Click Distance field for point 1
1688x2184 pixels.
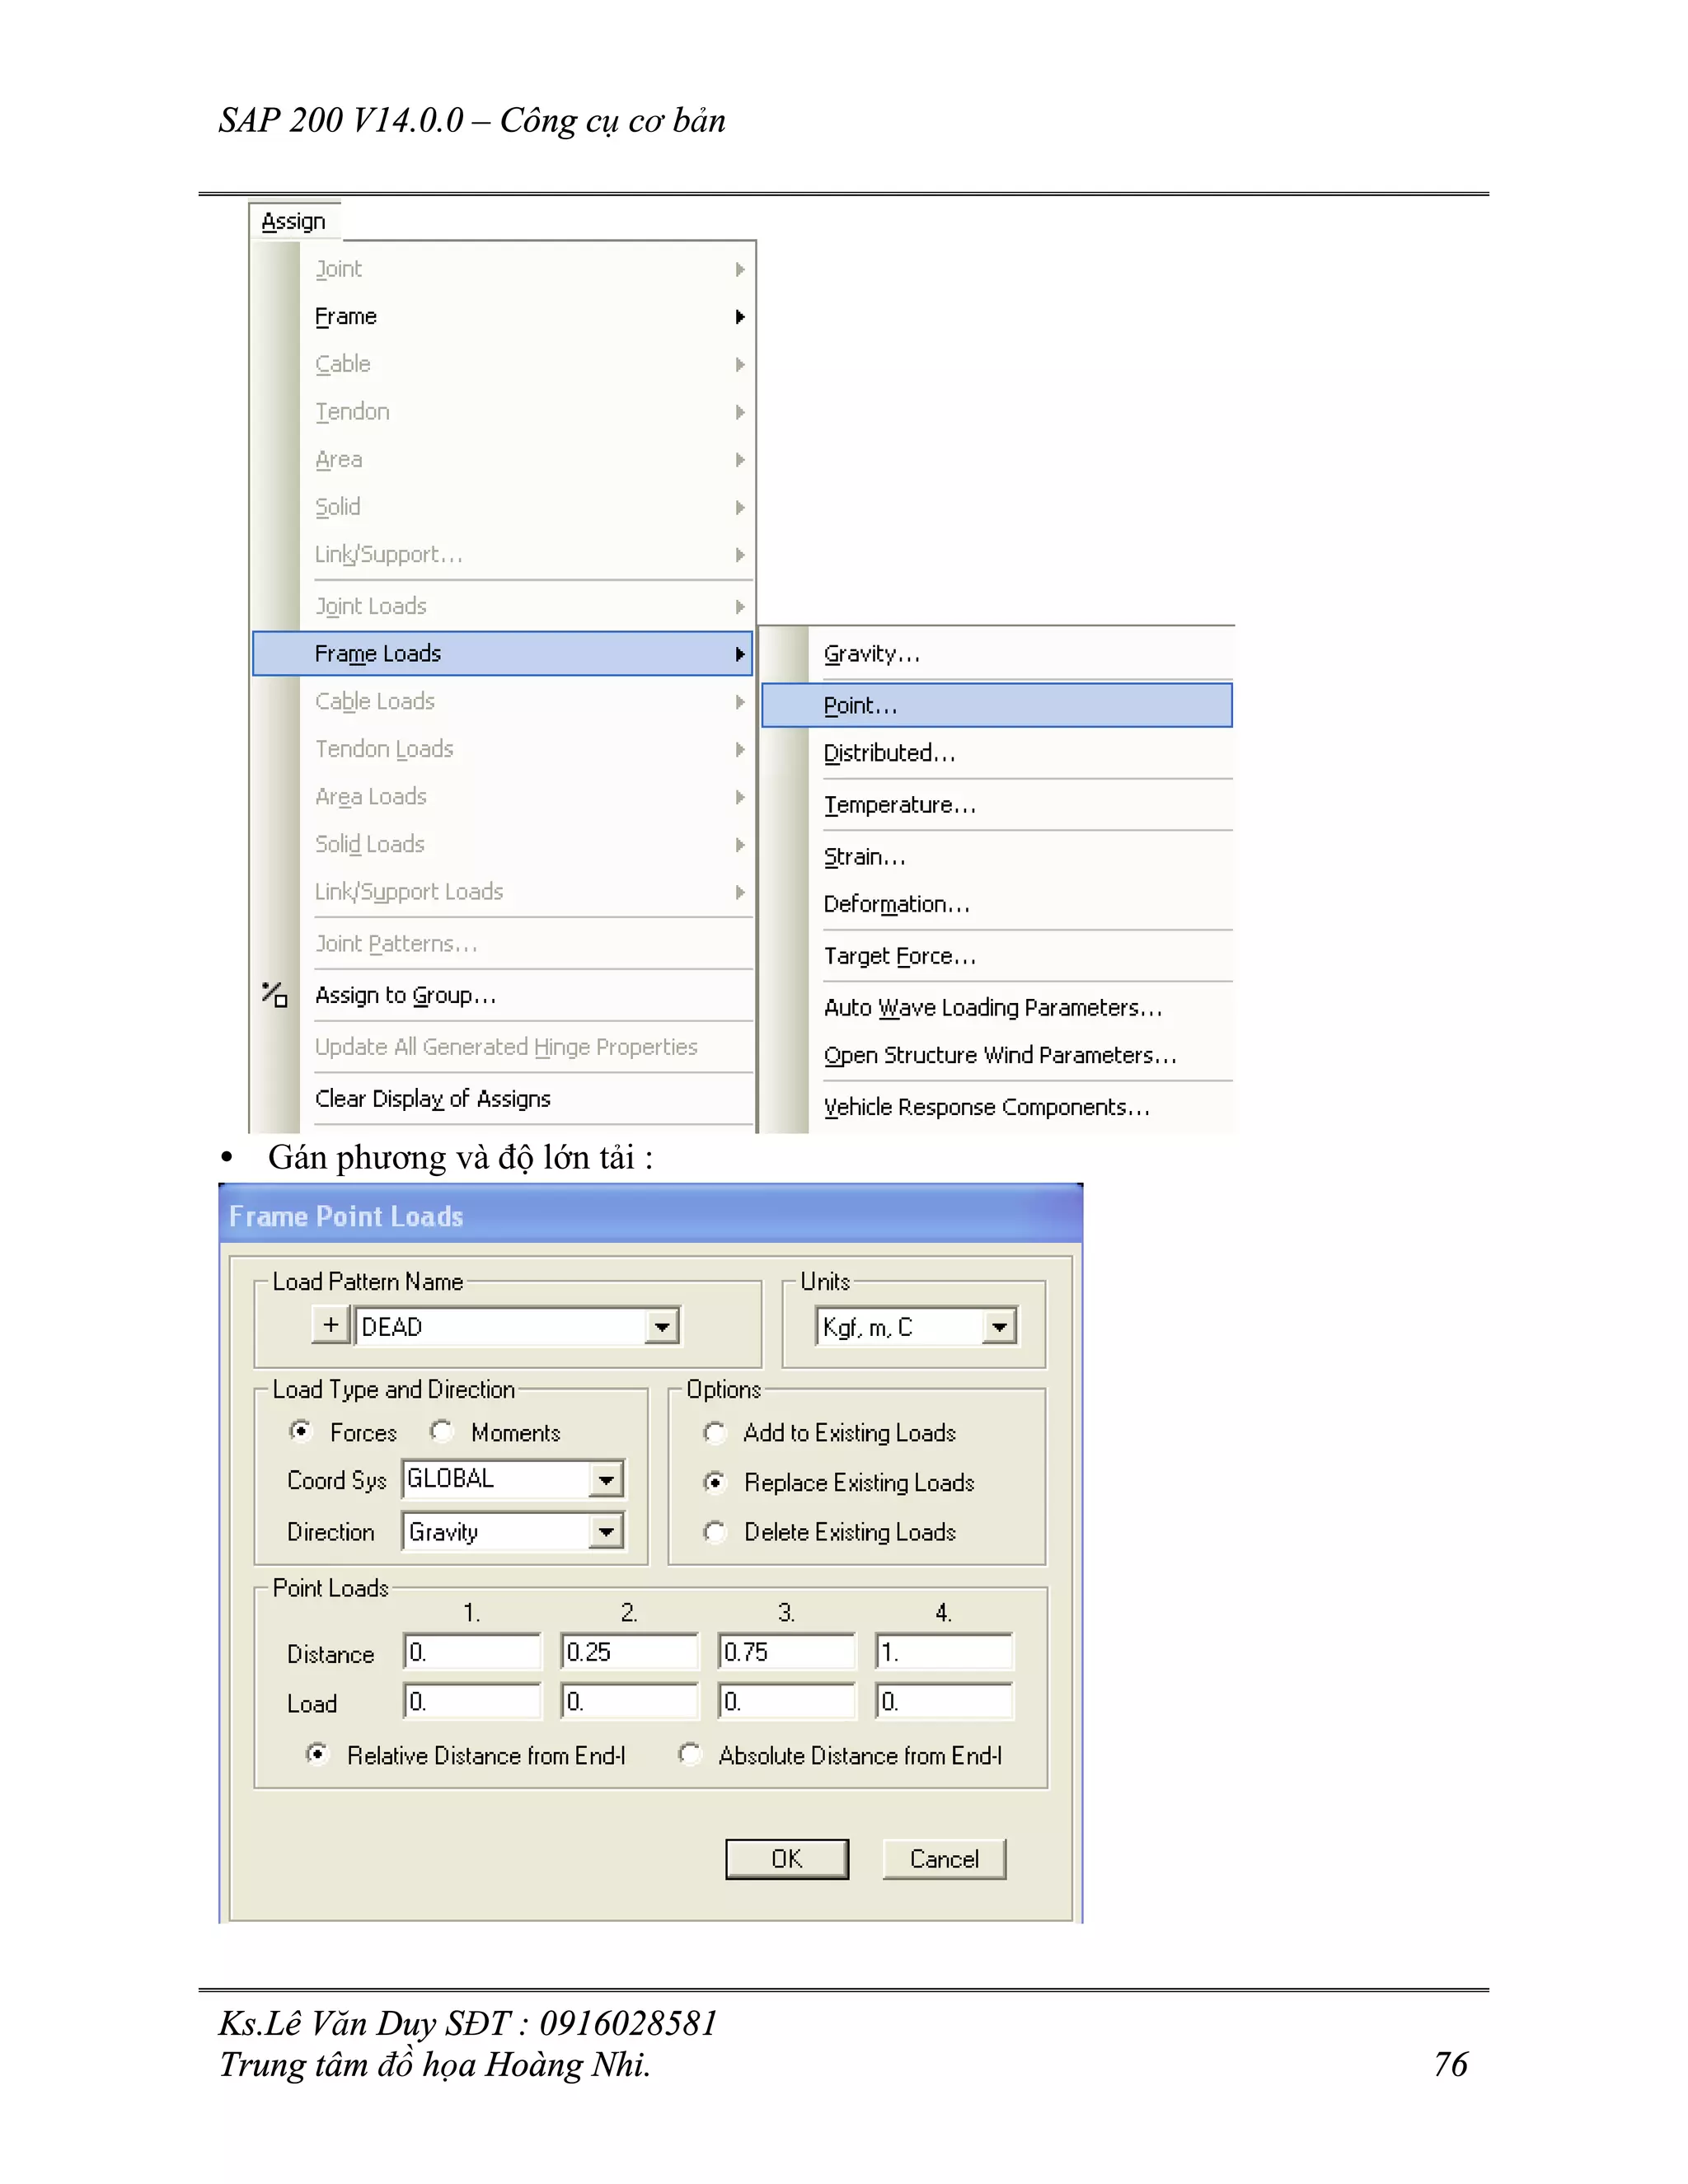point(472,1652)
